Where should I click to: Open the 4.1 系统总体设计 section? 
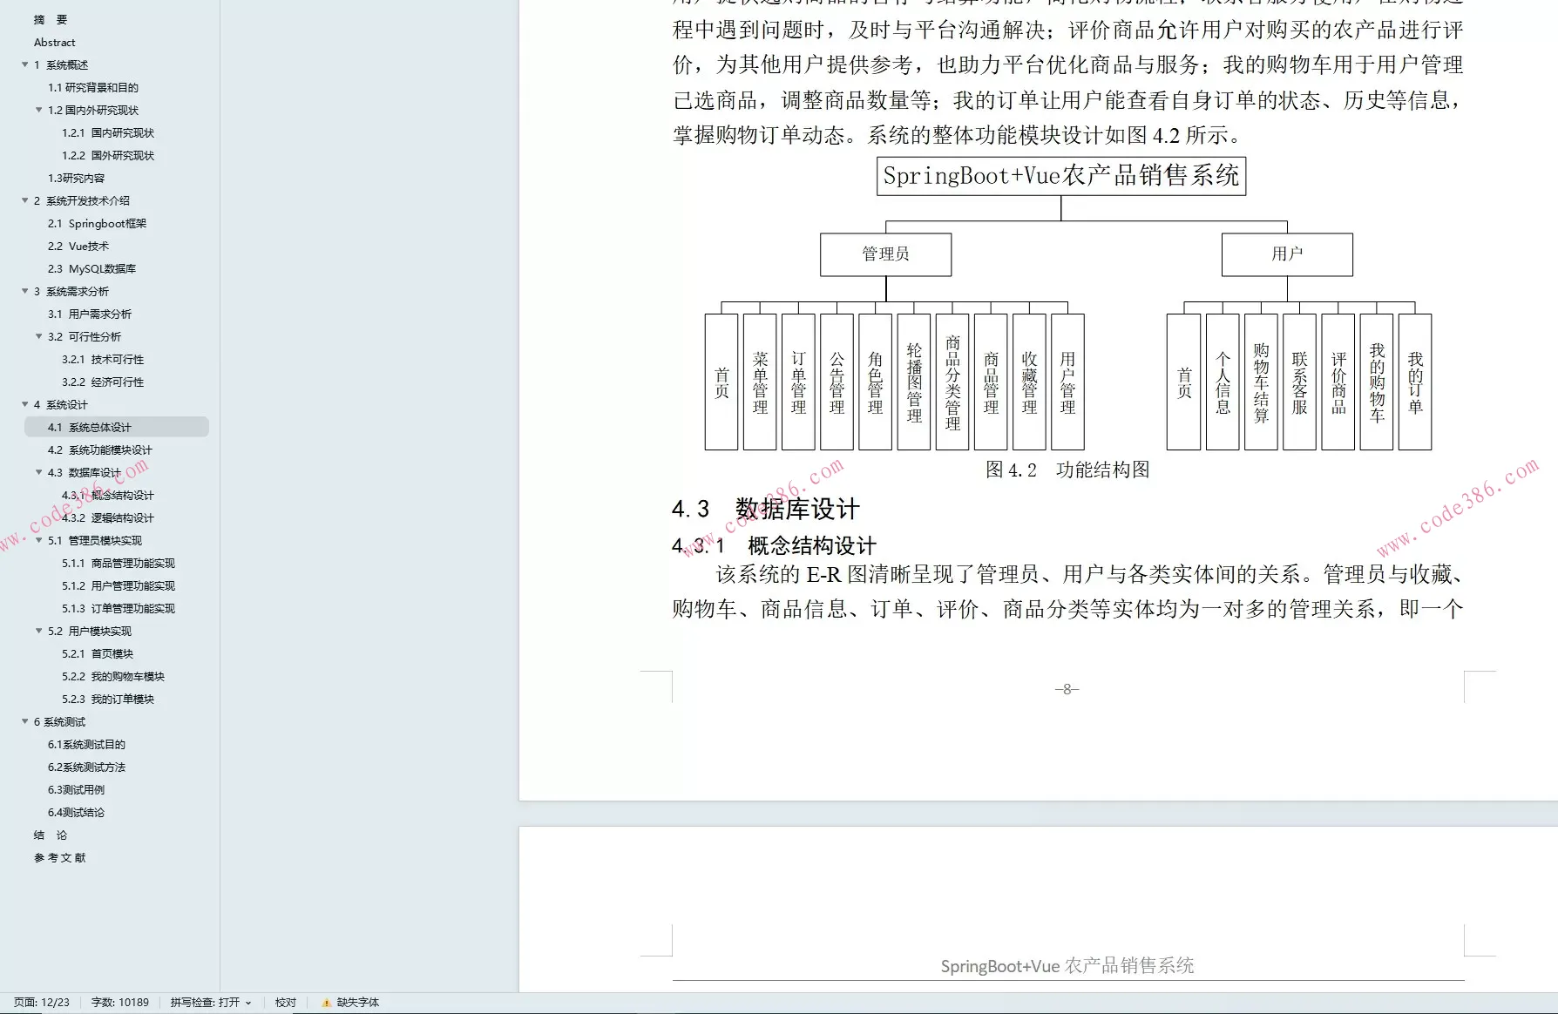[x=90, y=427]
